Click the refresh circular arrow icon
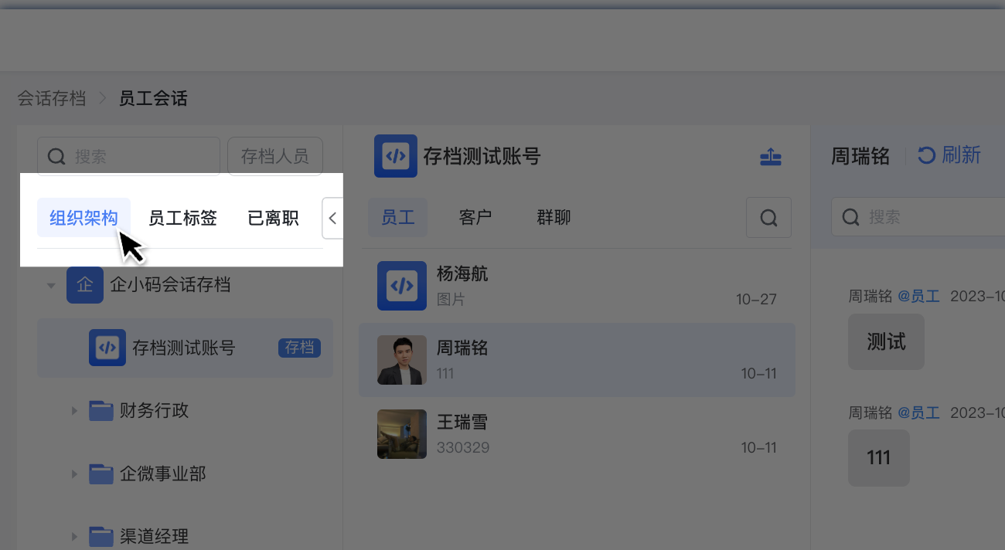This screenshot has height=550, width=1005. click(926, 155)
